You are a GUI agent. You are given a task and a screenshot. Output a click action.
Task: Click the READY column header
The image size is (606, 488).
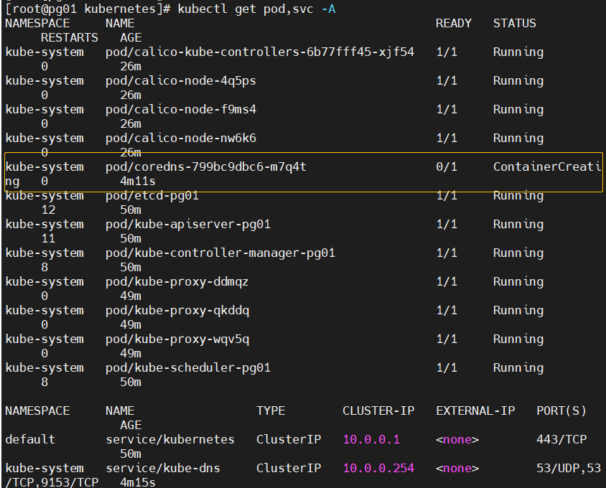454,24
